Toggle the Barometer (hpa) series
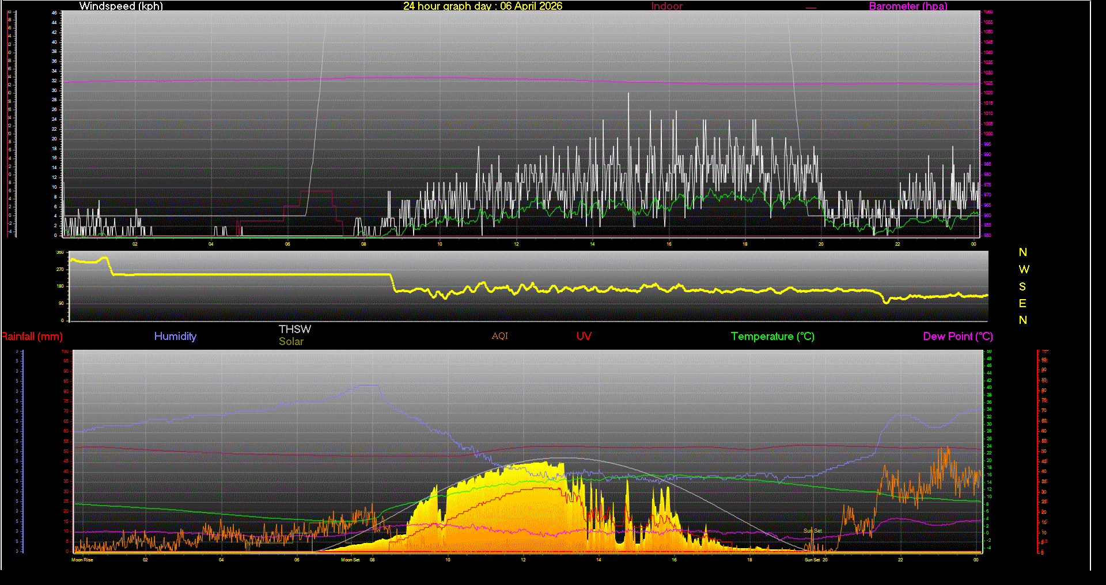The image size is (1106, 585). 908,6
